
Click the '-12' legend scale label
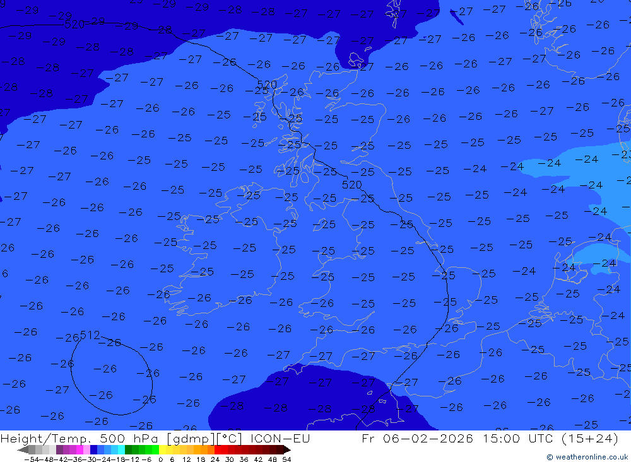click(133, 459)
